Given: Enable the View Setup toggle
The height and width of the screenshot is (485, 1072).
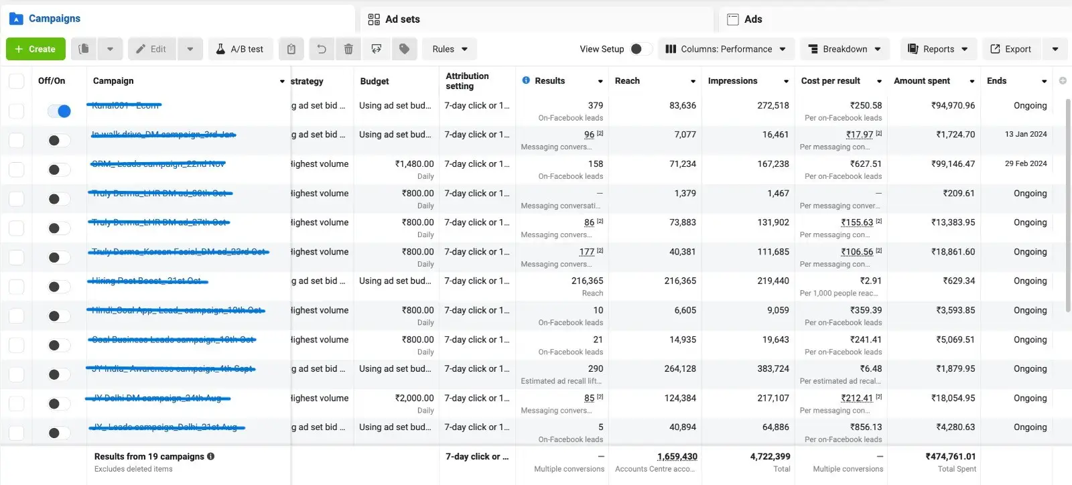Looking at the screenshot, I should 641,49.
